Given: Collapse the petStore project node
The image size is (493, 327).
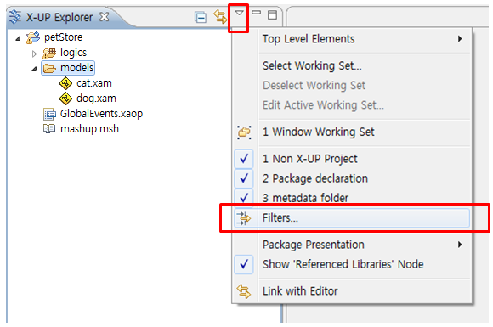Looking at the screenshot, I should pos(18,38).
